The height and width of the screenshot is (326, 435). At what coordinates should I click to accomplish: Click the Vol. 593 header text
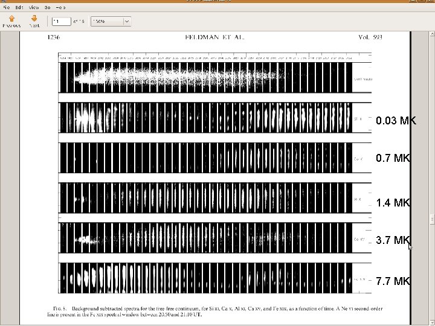pyautogui.click(x=370, y=37)
